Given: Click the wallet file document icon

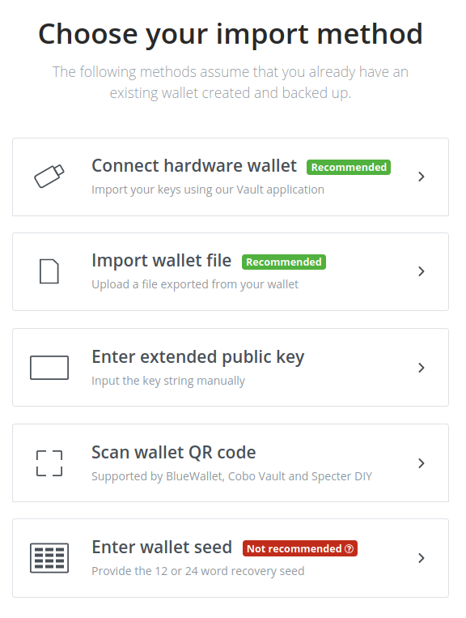Looking at the screenshot, I should click(x=49, y=271).
